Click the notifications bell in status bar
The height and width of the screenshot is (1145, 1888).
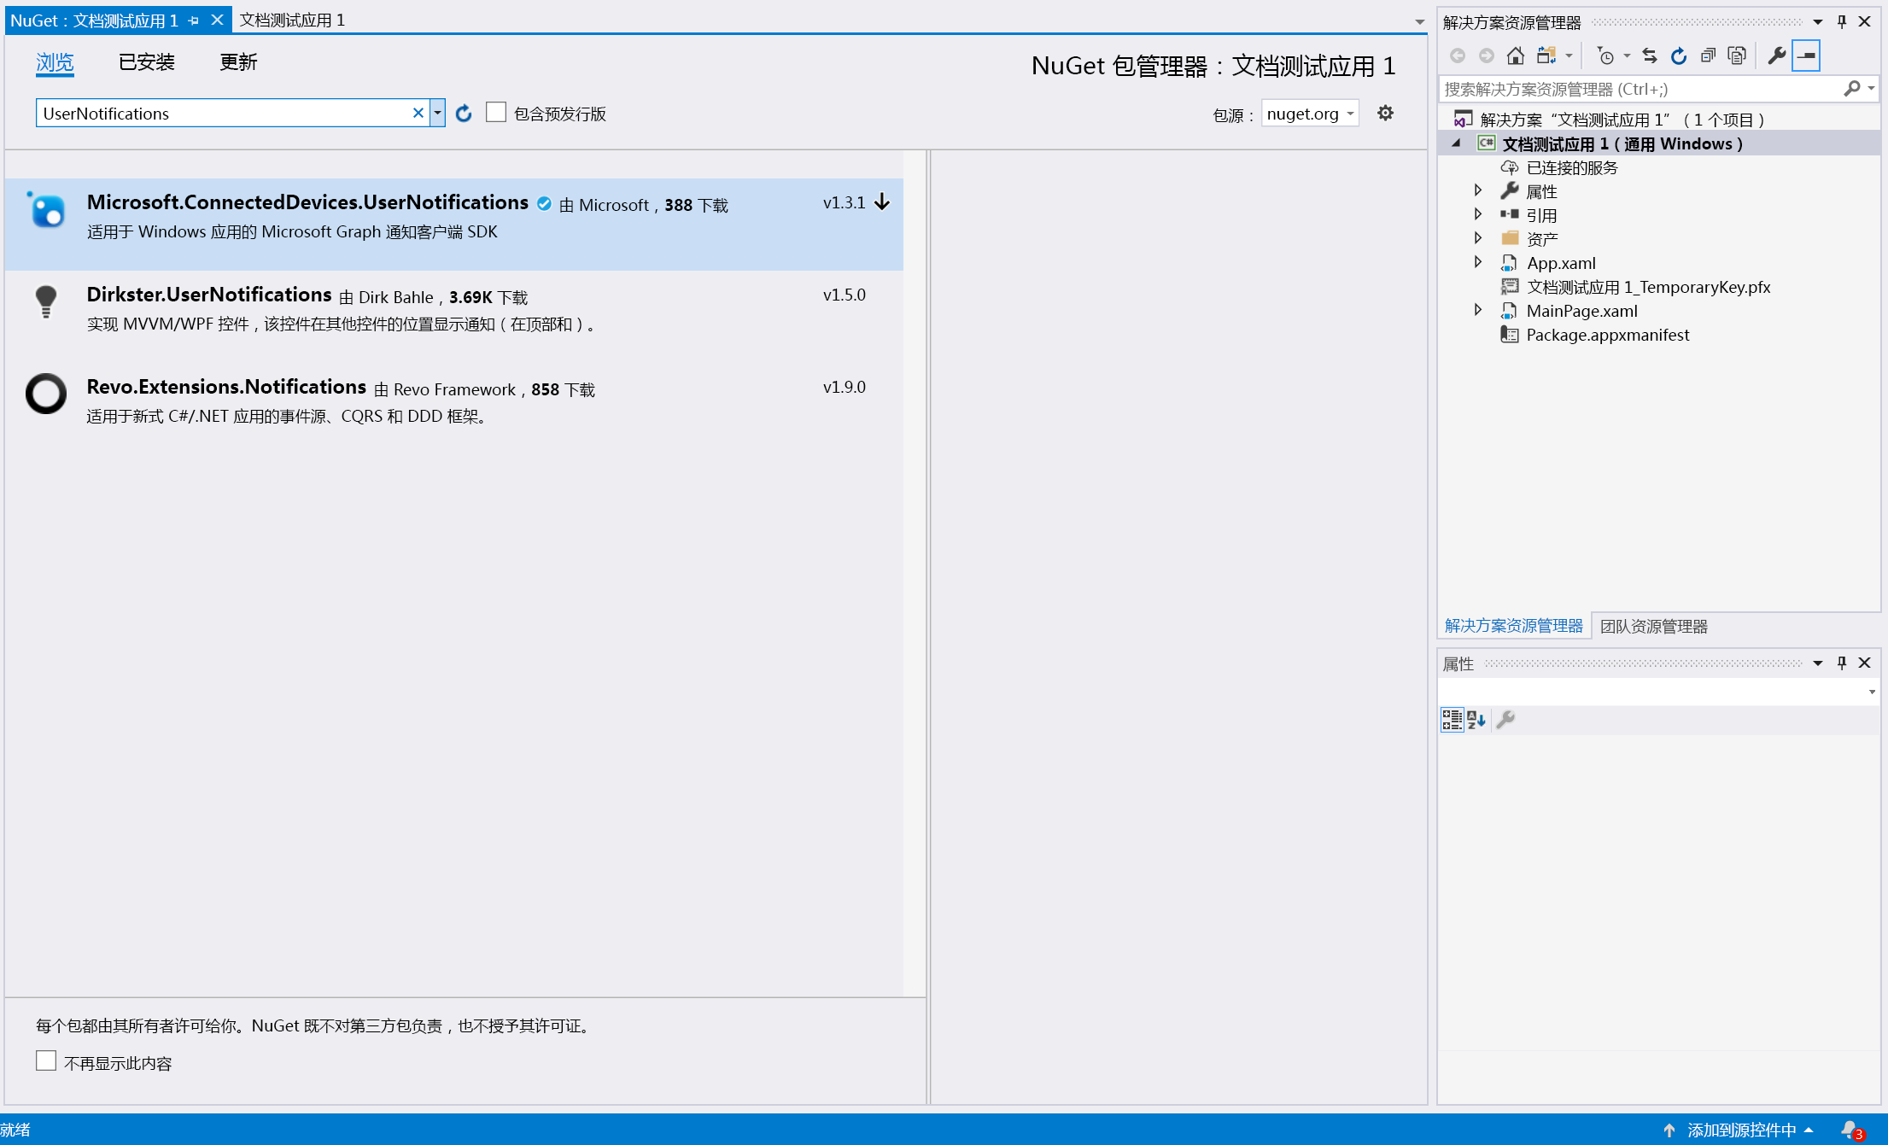pos(1851,1130)
